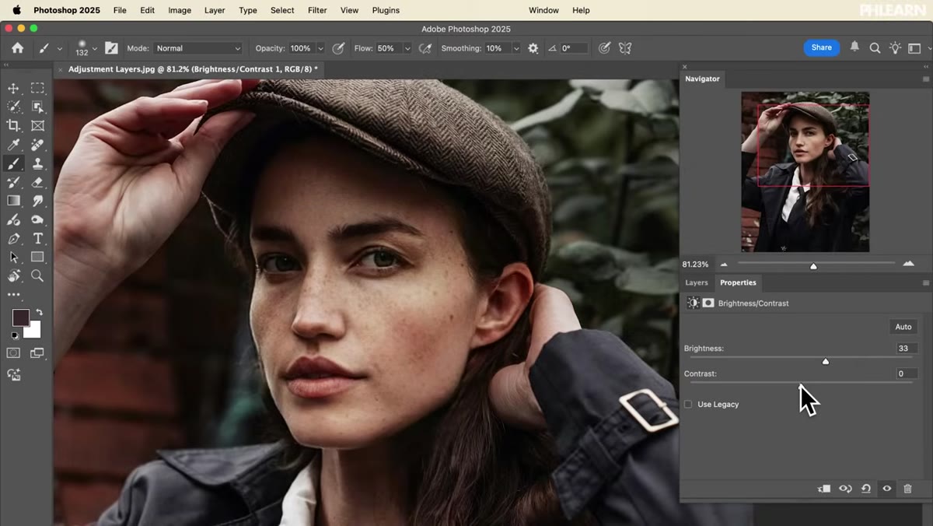This screenshot has width=933, height=526.
Task: Open the brush preset picker arrow
Action: click(x=95, y=48)
